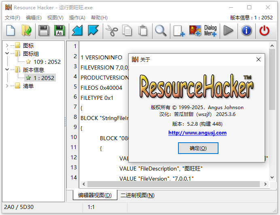Click the Compile script play icon

(228, 30)
